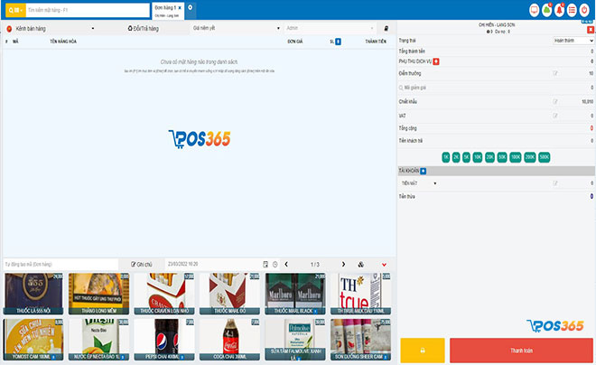Click the blue SL quantity icon
Viewport: 596px width, 365px height.
(338, 42)
